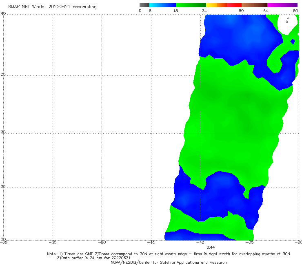This screenshot has width=302, height=265.
Task: Click the longitude axis label "-45"
Action: click(151, 242)
